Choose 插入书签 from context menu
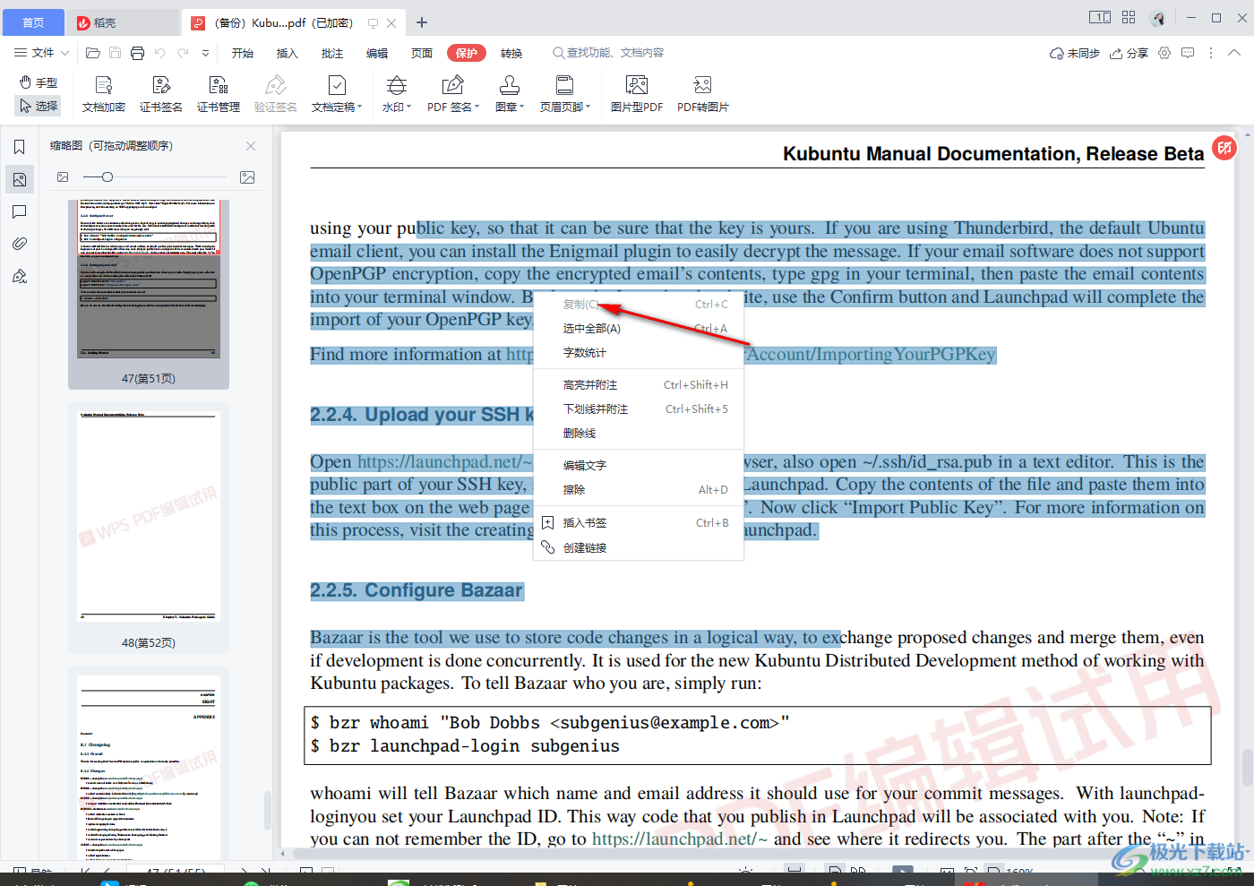The width and height of the screenshot is (1254, 886). pos(639,523)
